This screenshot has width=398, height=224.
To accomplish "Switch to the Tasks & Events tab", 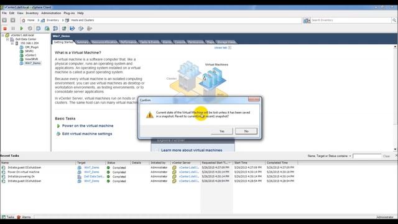I will click(x=149, y=42).
